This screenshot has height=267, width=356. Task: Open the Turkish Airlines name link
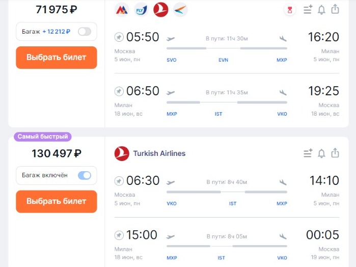(x=159, y=153)
